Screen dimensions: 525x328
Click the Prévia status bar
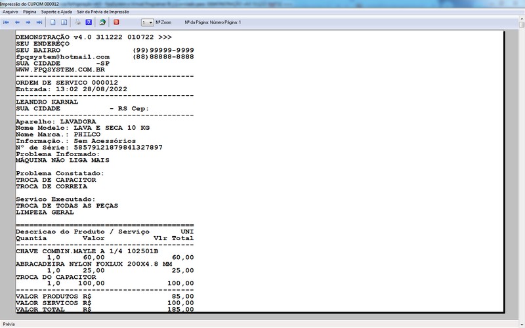point(9,324)
